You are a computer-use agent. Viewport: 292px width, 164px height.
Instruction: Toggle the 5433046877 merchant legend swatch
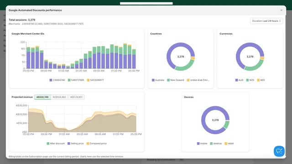[88, 80]
